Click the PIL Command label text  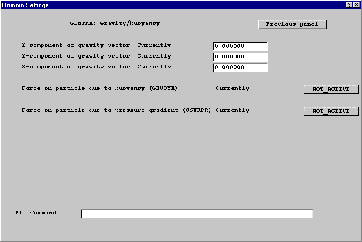37,213
